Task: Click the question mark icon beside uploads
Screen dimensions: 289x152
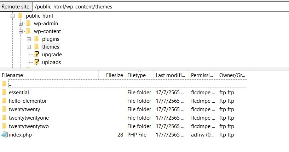Action: click(x=36, y=62)
